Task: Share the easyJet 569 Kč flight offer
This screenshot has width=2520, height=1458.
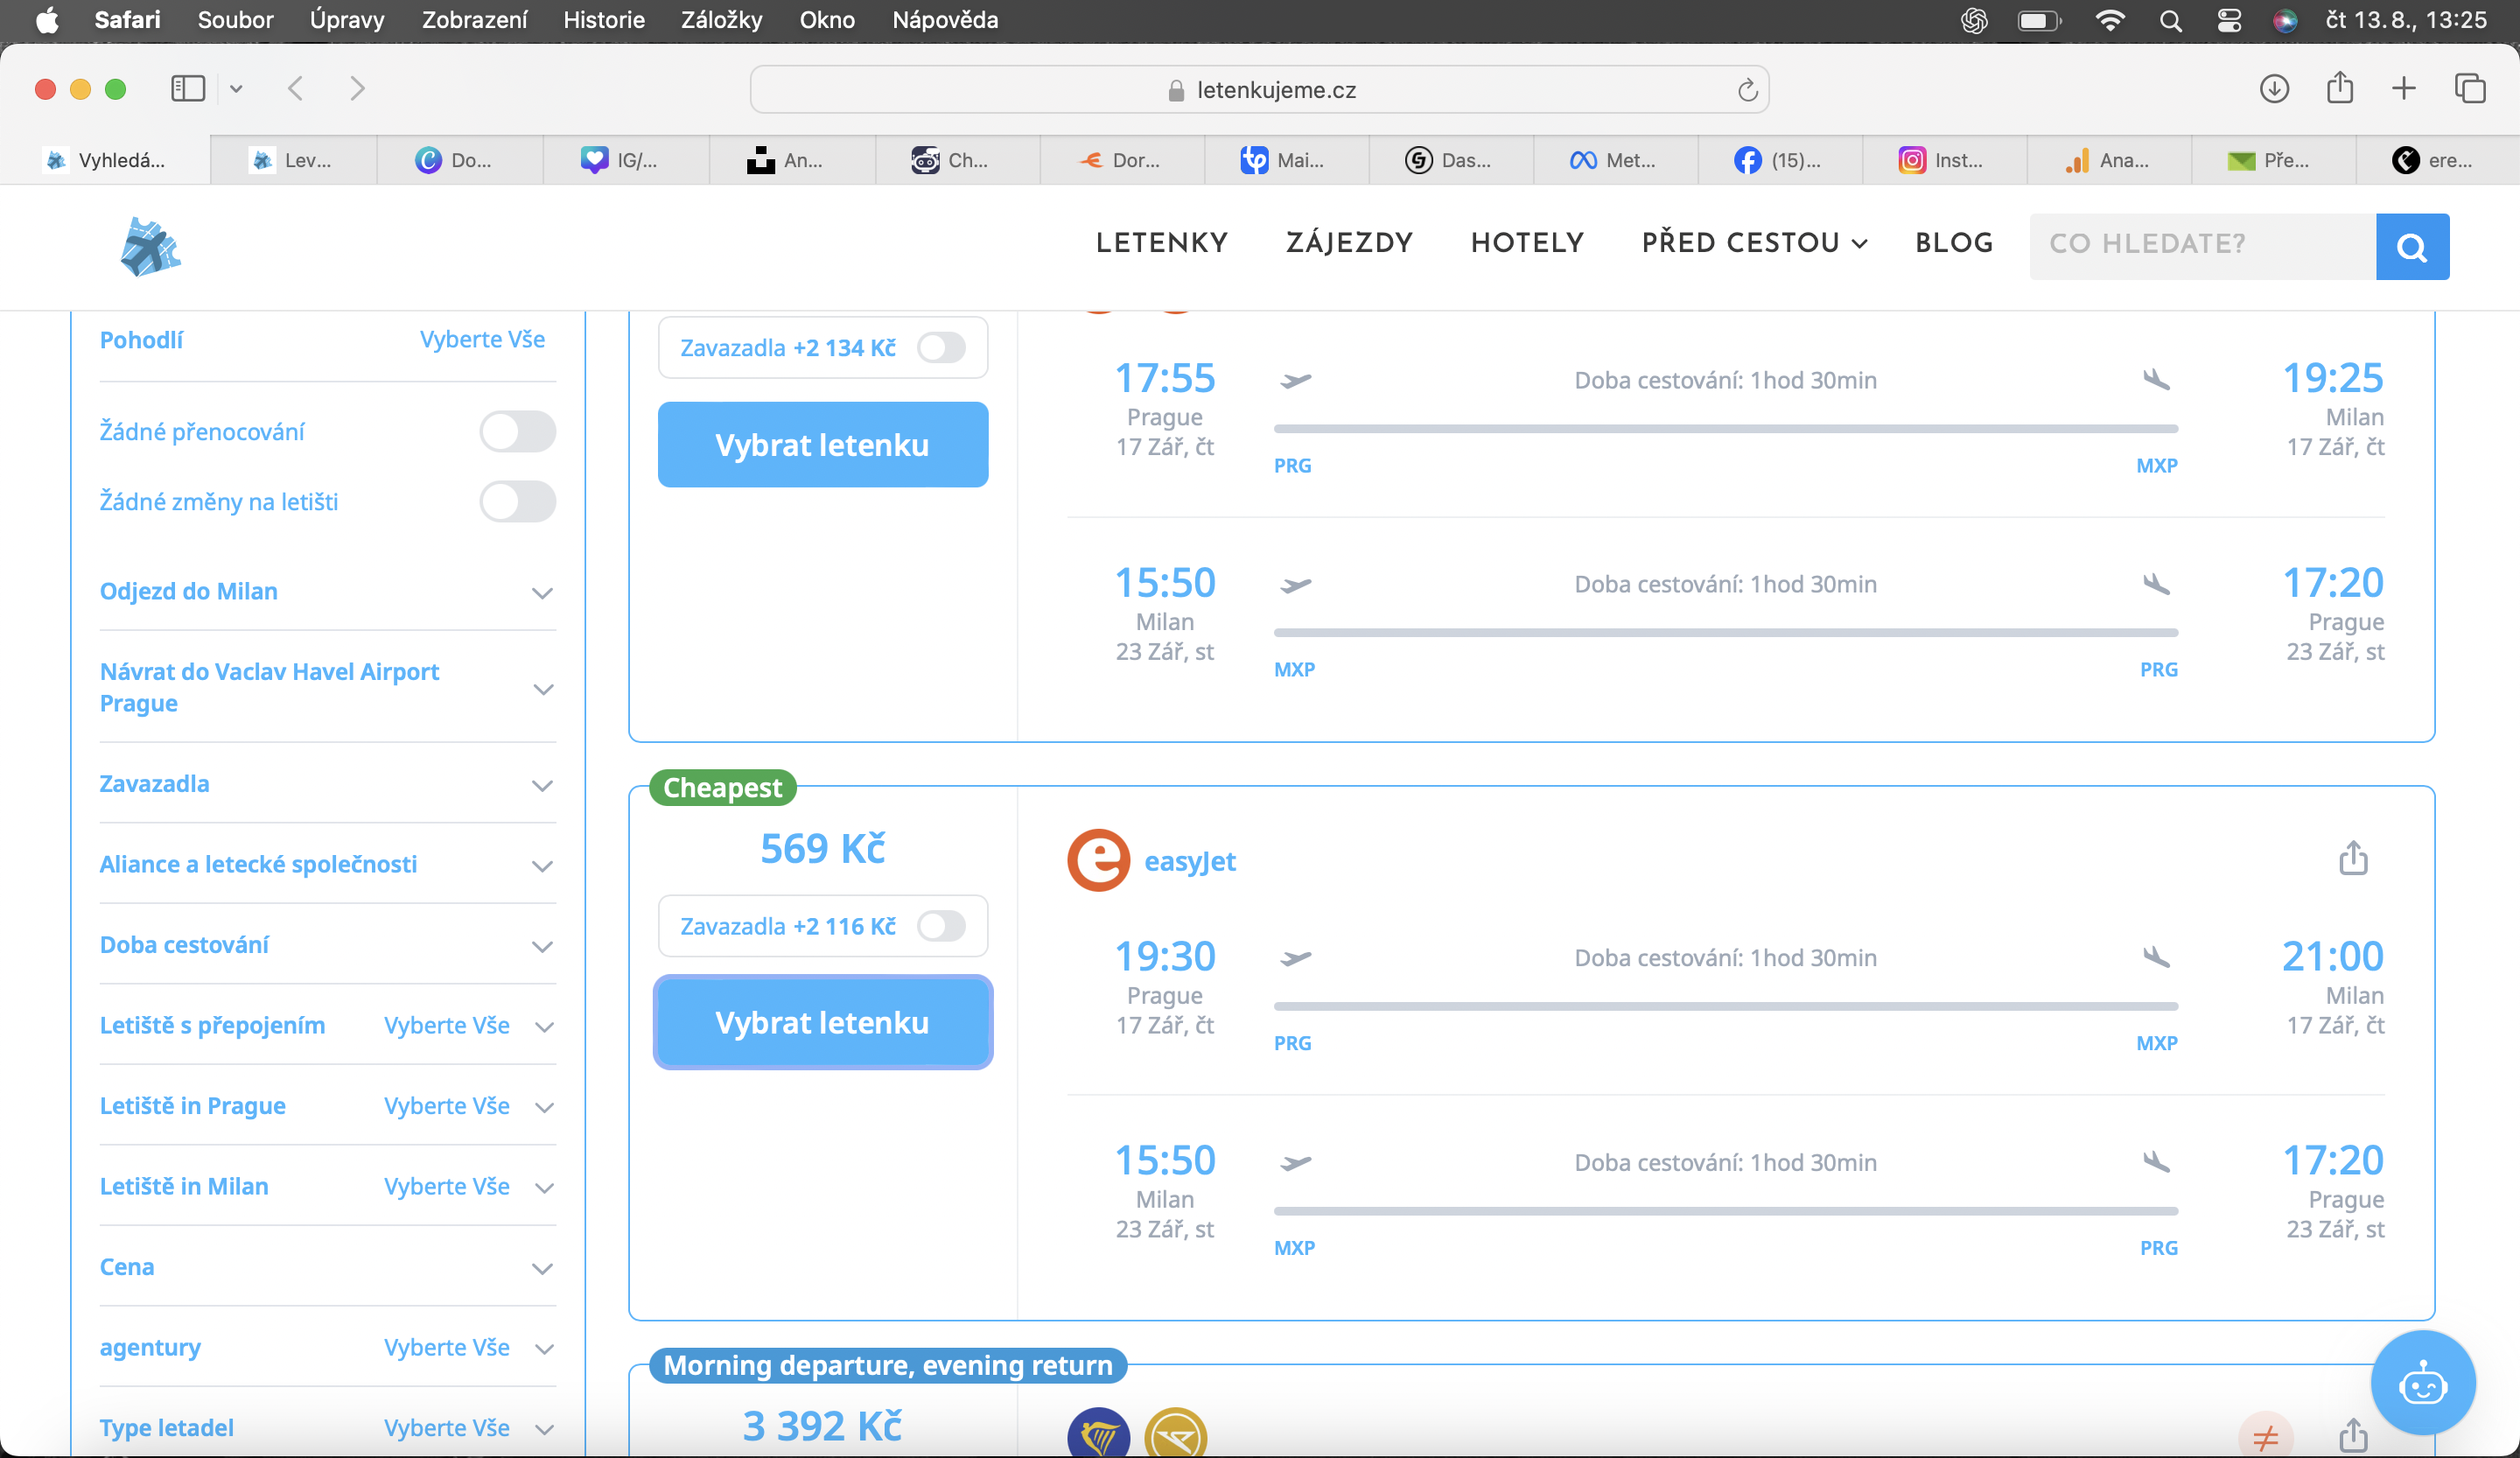Action: pyautogui.click(x=2353, y=858)
